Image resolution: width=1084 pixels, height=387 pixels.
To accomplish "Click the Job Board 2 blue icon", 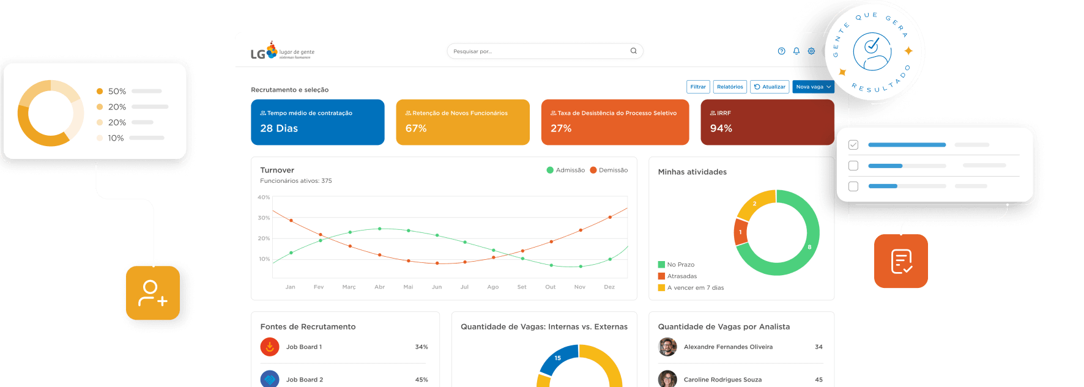I will tap(270, 379).
